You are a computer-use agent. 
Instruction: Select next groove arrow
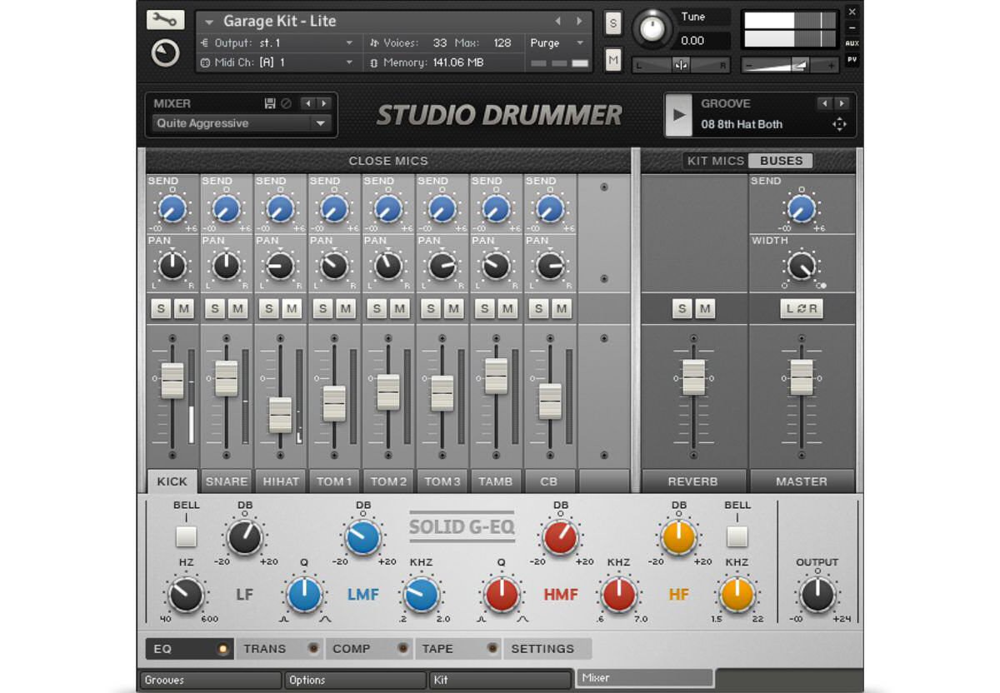click(842, 103)
